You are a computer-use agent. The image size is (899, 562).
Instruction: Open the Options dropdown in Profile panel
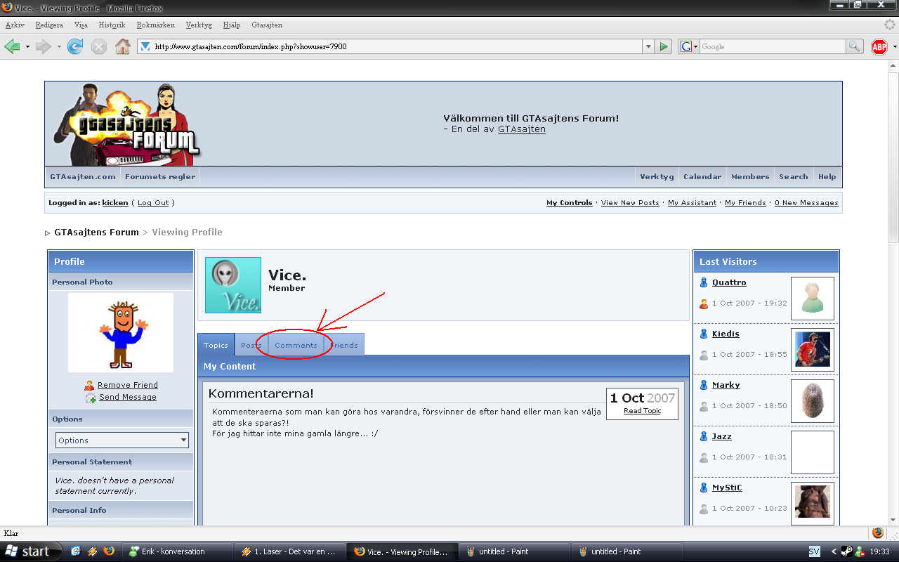pos(122,440)
